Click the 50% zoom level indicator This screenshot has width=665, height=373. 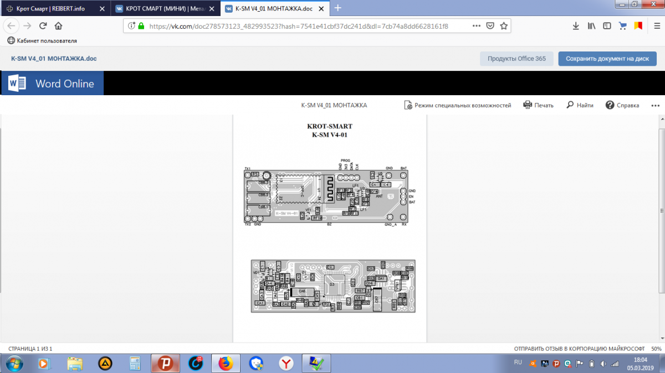tap(656, 349)
